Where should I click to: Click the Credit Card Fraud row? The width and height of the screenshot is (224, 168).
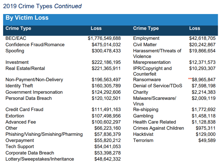tap(24, 110)
